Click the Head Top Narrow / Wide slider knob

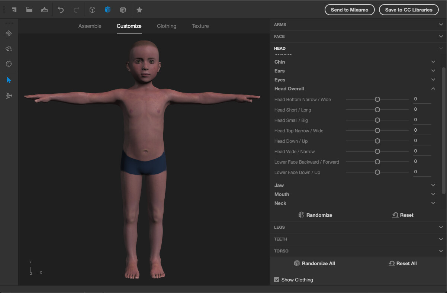377,131
